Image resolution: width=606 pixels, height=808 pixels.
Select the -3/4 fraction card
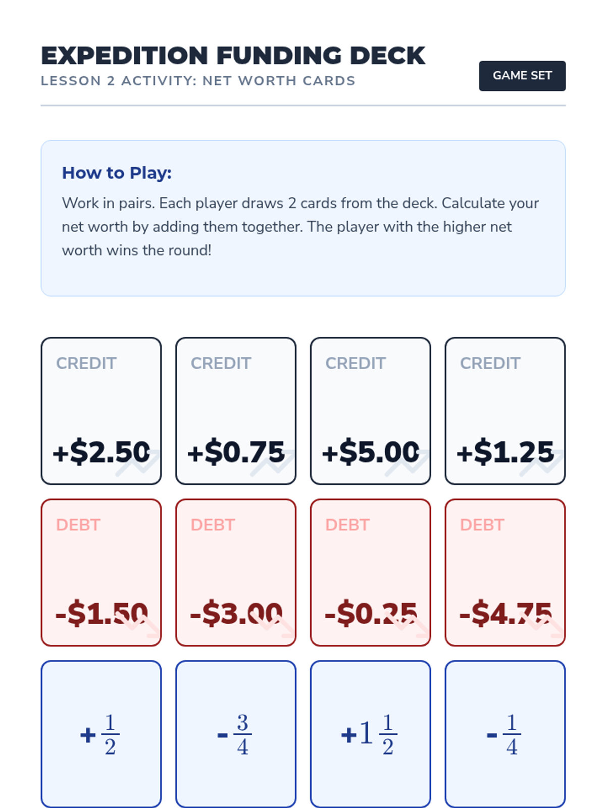click(236, 734)
